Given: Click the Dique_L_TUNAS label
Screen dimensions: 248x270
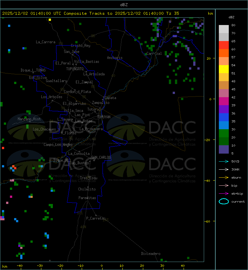Looking at the screenshot, I should click(x=33, y=70).
